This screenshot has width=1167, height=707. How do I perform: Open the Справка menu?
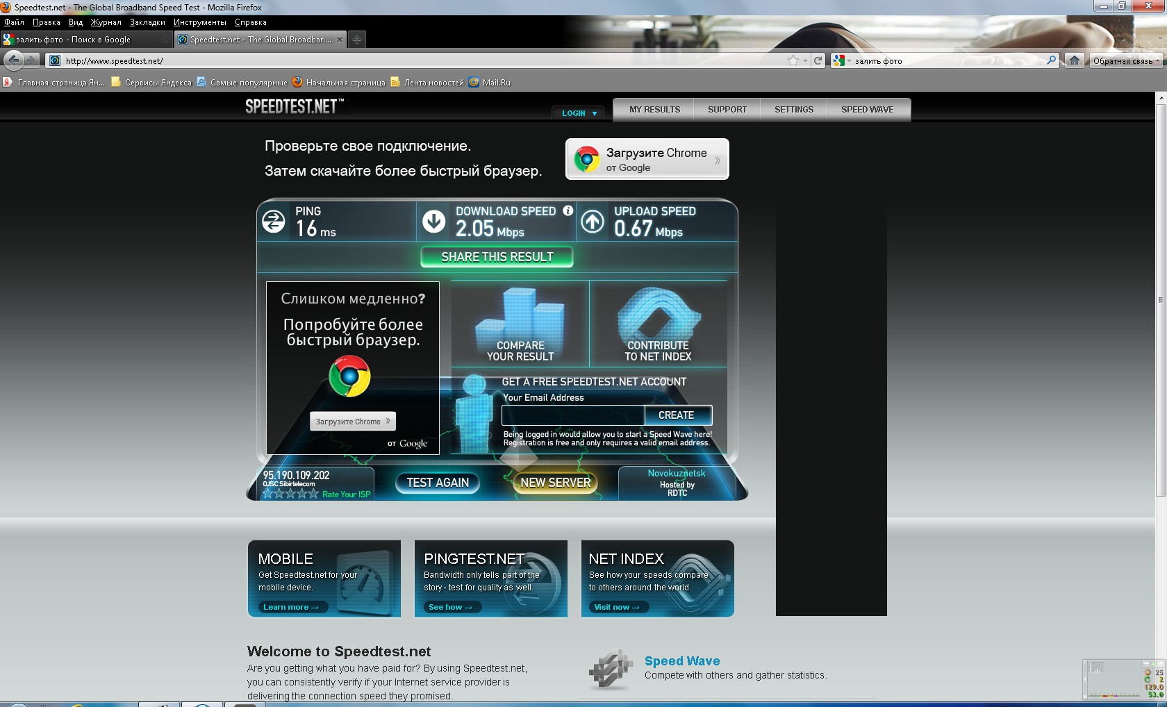pos(251,22)
